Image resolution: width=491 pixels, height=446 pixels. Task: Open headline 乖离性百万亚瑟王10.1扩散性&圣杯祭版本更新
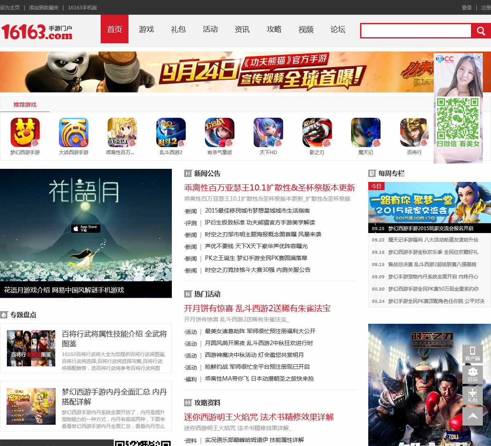pos(270,188)
